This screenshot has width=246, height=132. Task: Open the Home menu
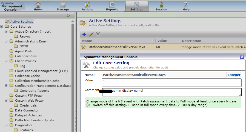click(x=38, y=6)
